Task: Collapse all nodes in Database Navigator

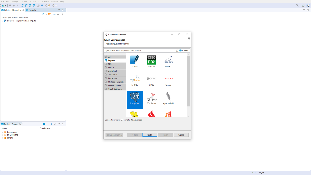Action: pos(55,14)
